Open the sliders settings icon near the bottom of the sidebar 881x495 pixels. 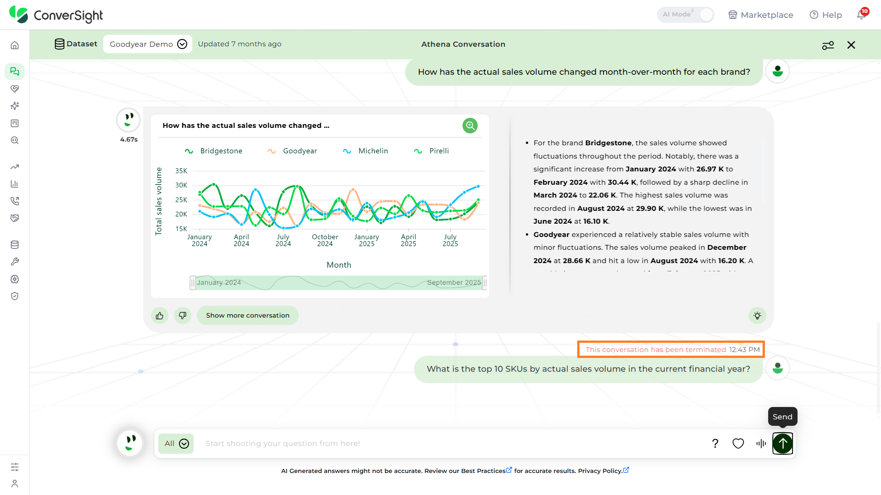click(15, 467)
